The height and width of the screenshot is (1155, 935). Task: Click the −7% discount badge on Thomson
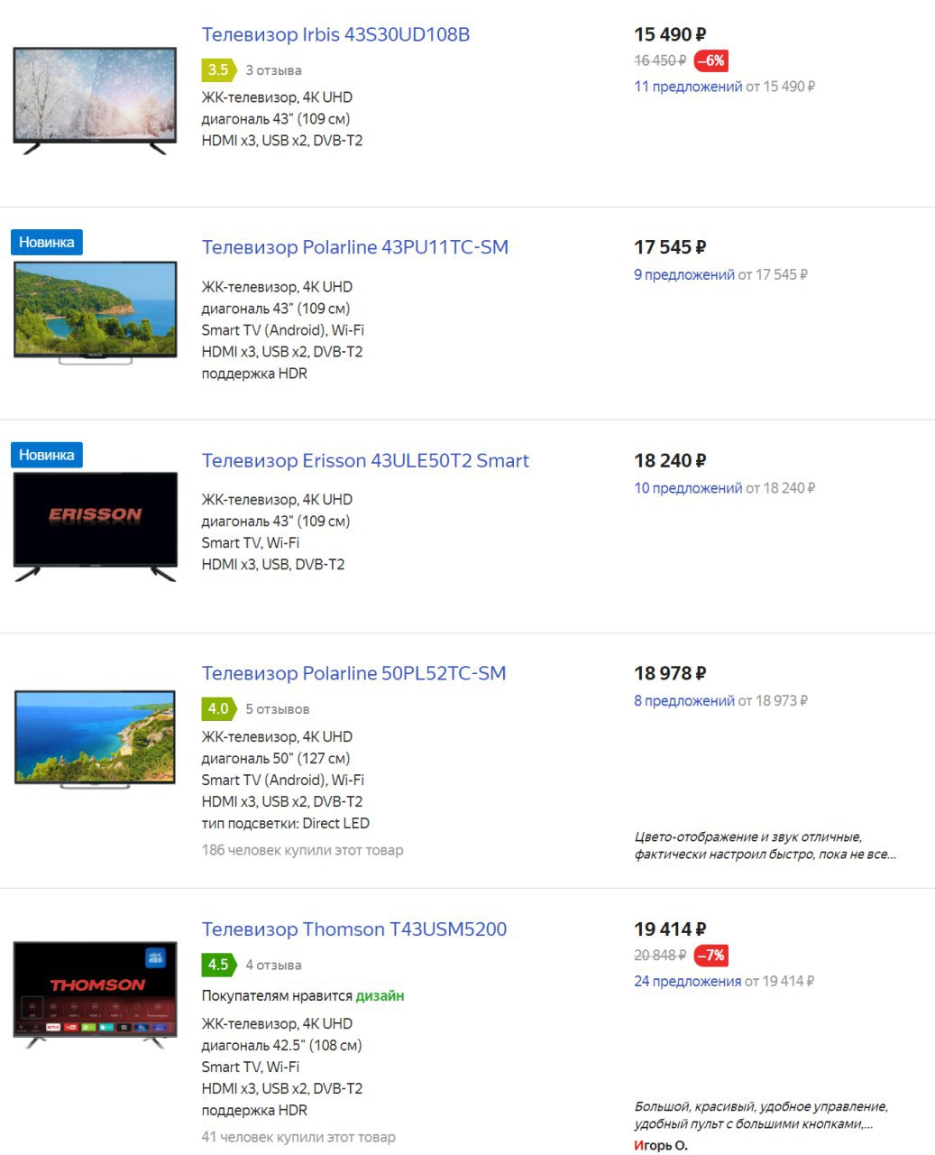click(711, 955)
